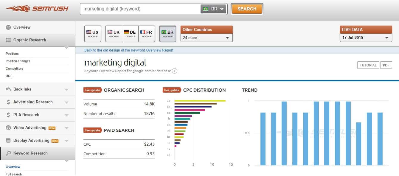Select the DE Google database
399x176 pixels.
pos(130,34)
